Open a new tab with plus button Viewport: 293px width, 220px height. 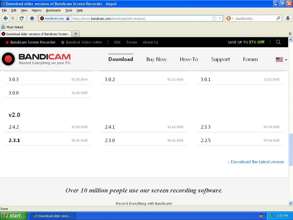[76, 34]
